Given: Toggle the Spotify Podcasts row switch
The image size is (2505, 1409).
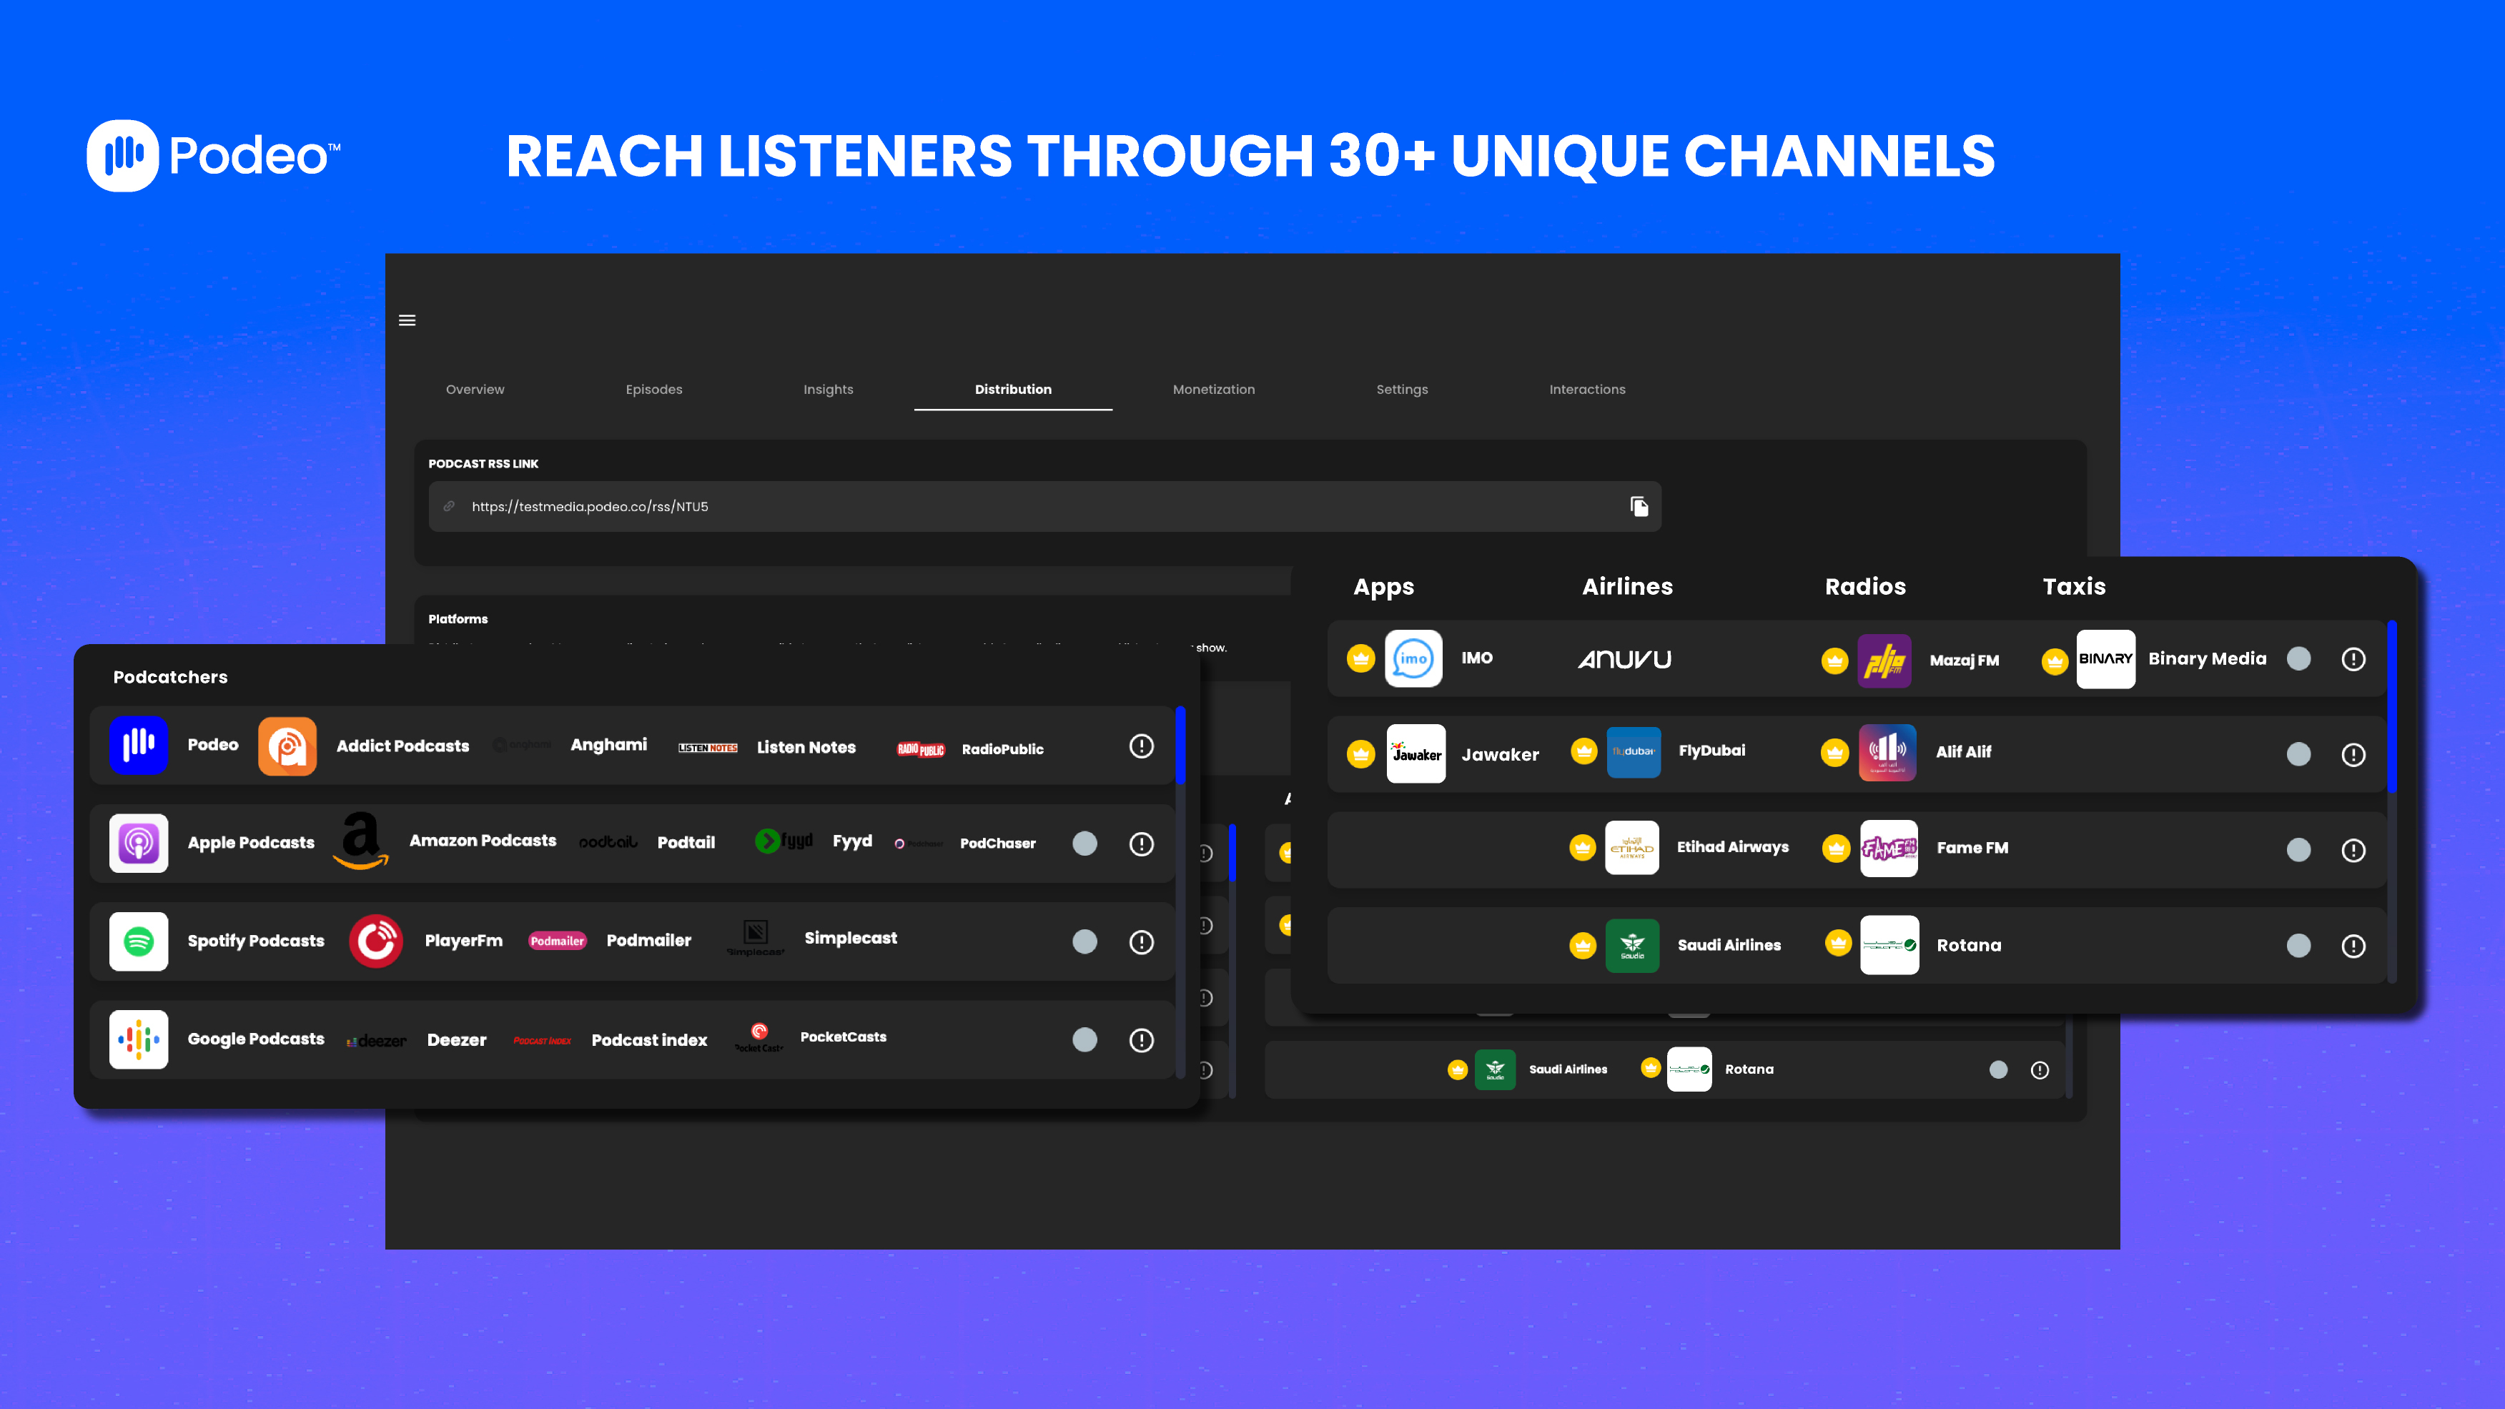Looking at the screenshot, I should [x=1084, y=941].
